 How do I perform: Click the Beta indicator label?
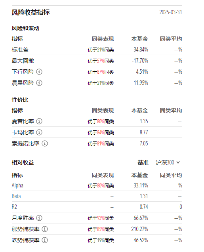pyautogui.click(x=16, y=196)
